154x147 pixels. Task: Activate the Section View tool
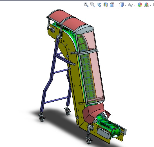click(106, 5)
